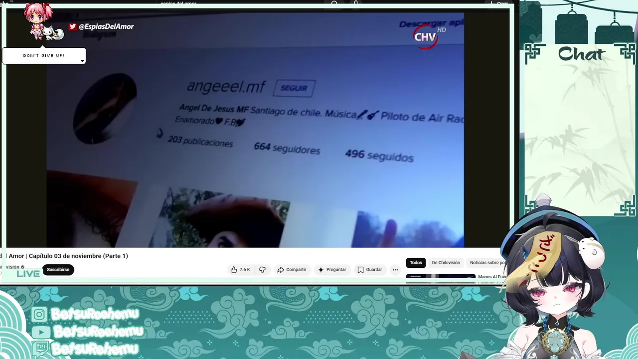Screen dimensions: 638x359
Task: Click the thumbs-up like icon
Action: (234, 270)
